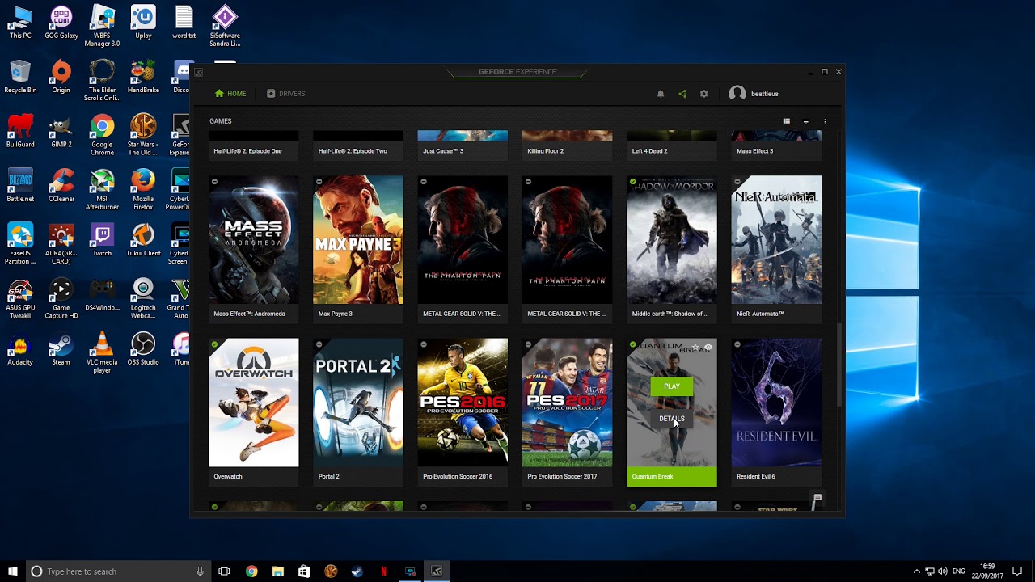Click the green share icon

[682, 94]
